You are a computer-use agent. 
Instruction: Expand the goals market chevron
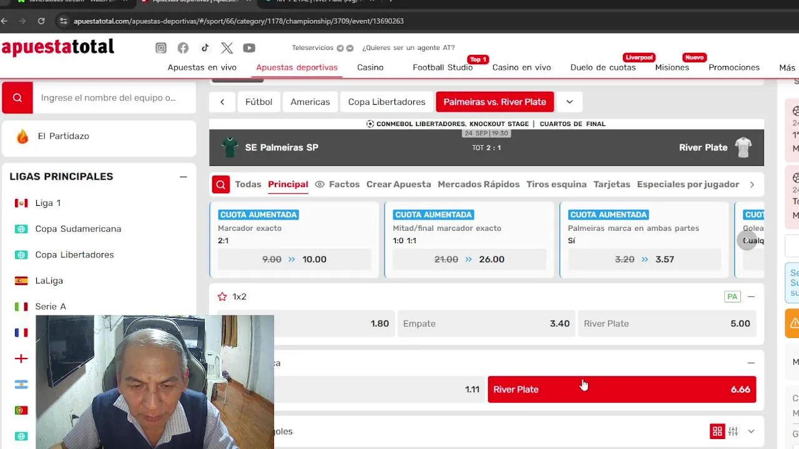pos(751,431)
